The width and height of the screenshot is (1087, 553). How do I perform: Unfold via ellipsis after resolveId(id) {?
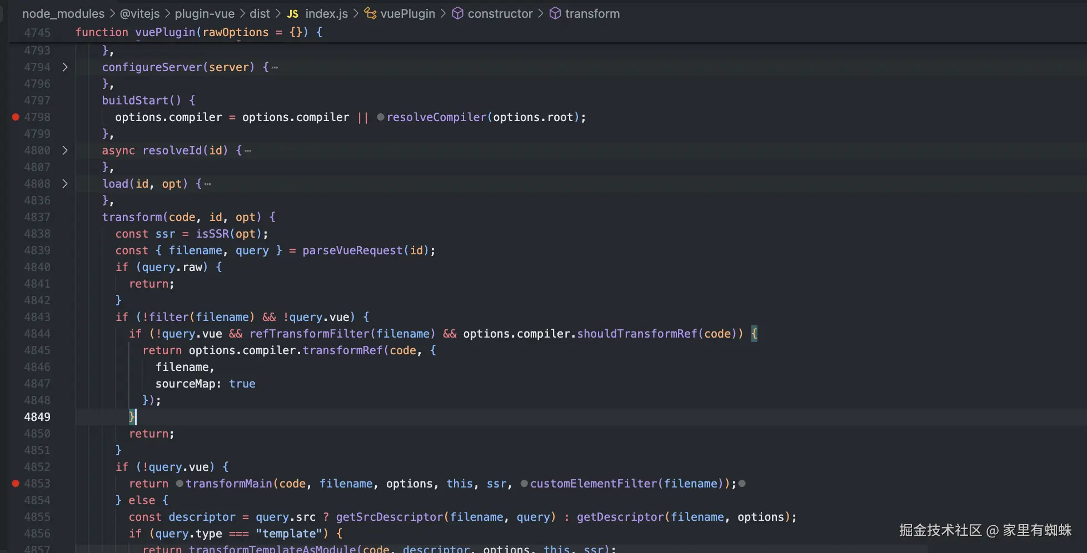(248, 151)
